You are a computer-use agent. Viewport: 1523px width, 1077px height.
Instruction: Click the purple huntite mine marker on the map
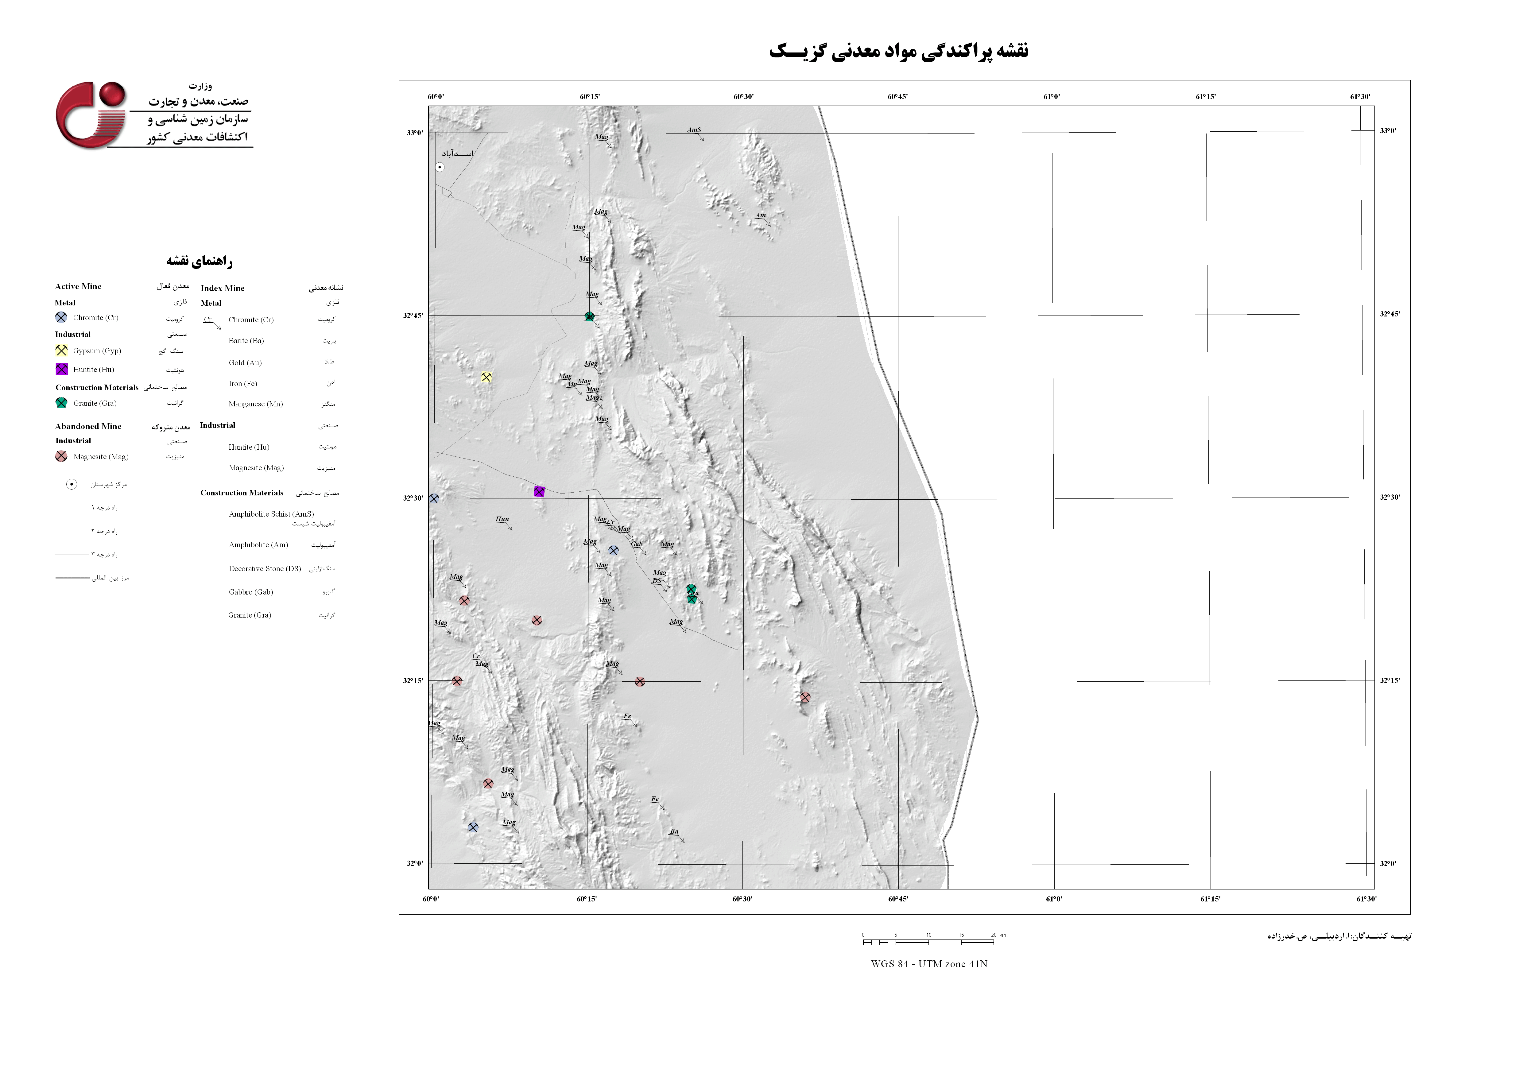click(539, 491)
